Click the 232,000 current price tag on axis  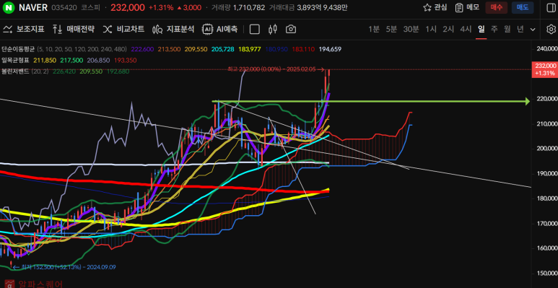click(544, 69)
